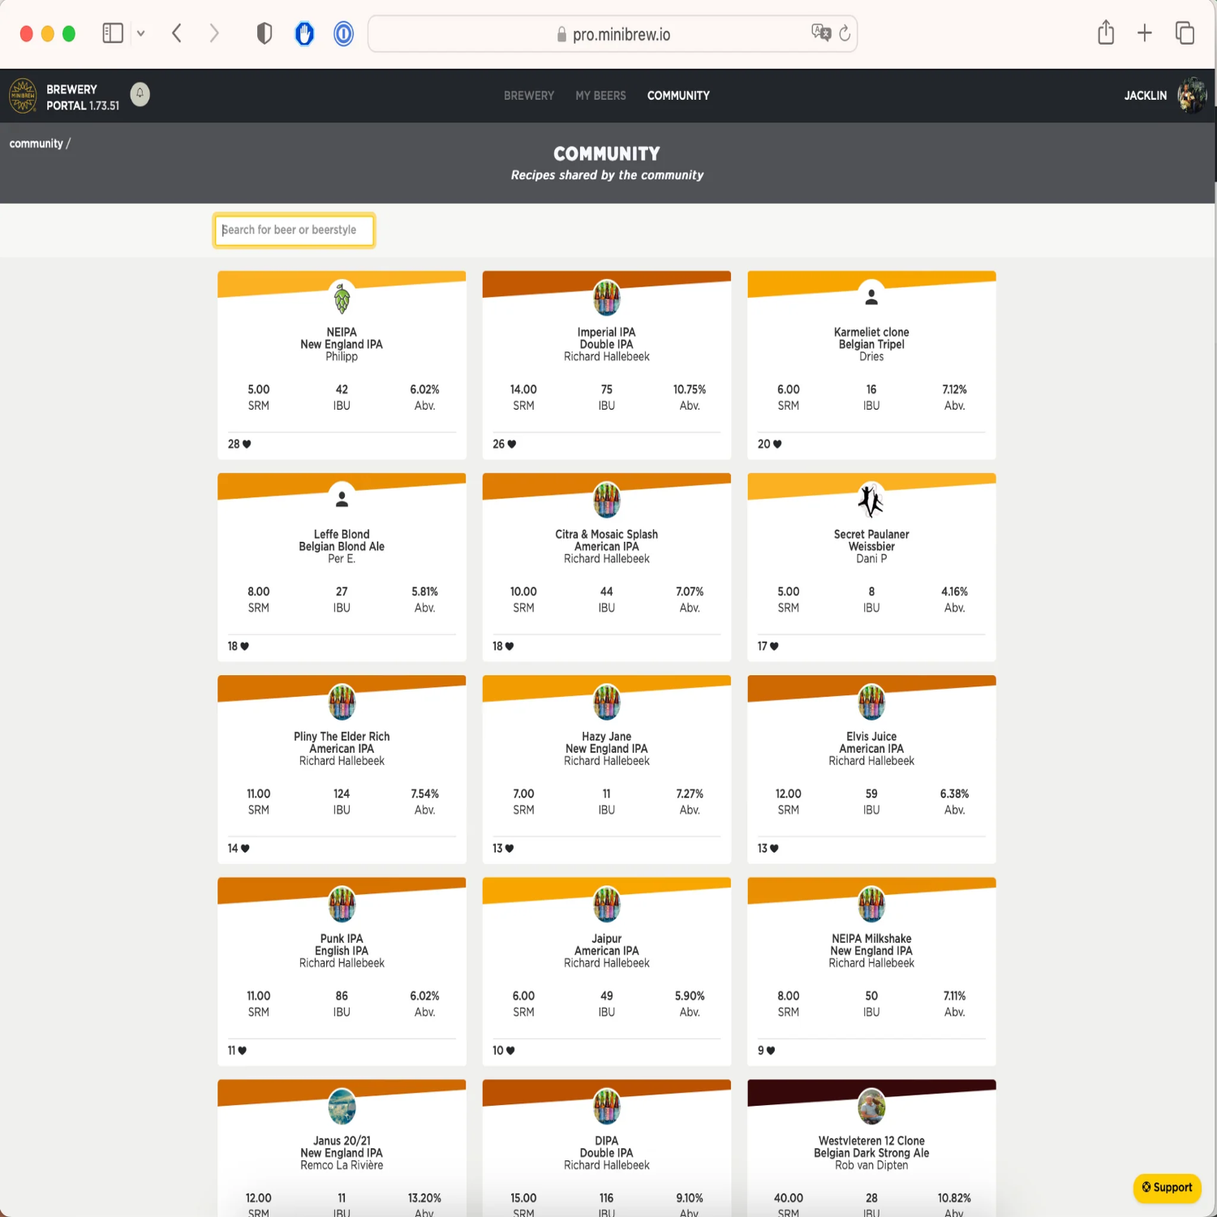Toggle heart on Secret Paulaner card
The width and height of the screenshot is (1217, 1217).
(774, 647)
